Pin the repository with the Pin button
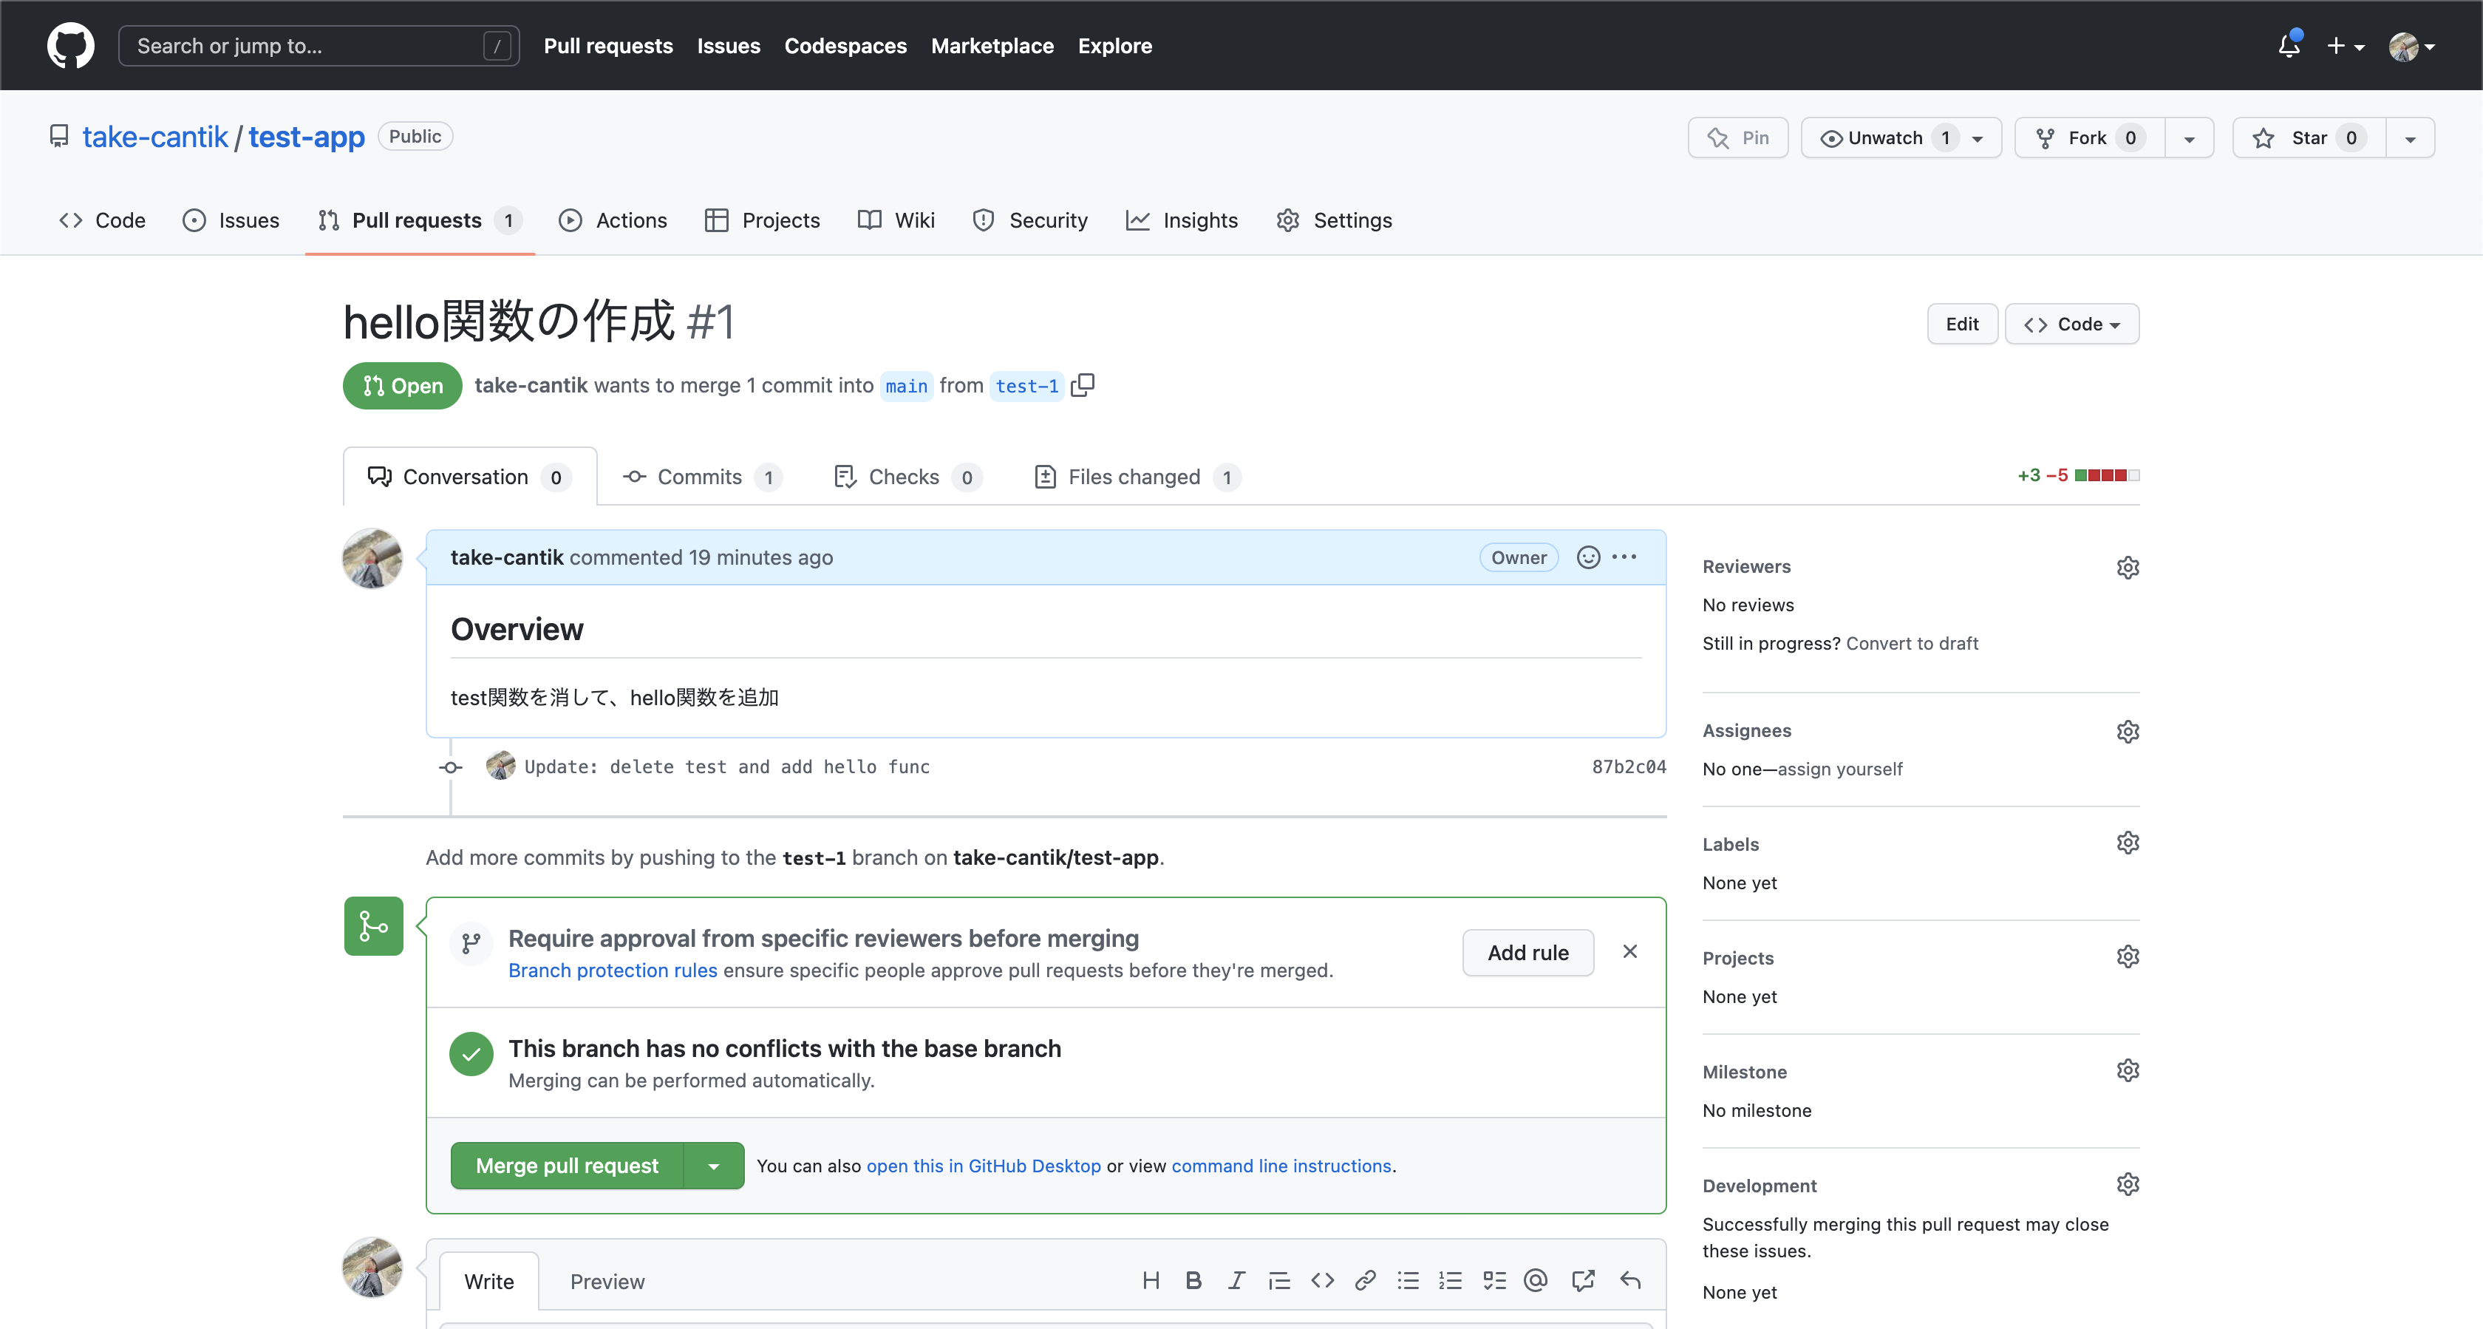Screen dimensions: 2483x1329 [1738, 138]
